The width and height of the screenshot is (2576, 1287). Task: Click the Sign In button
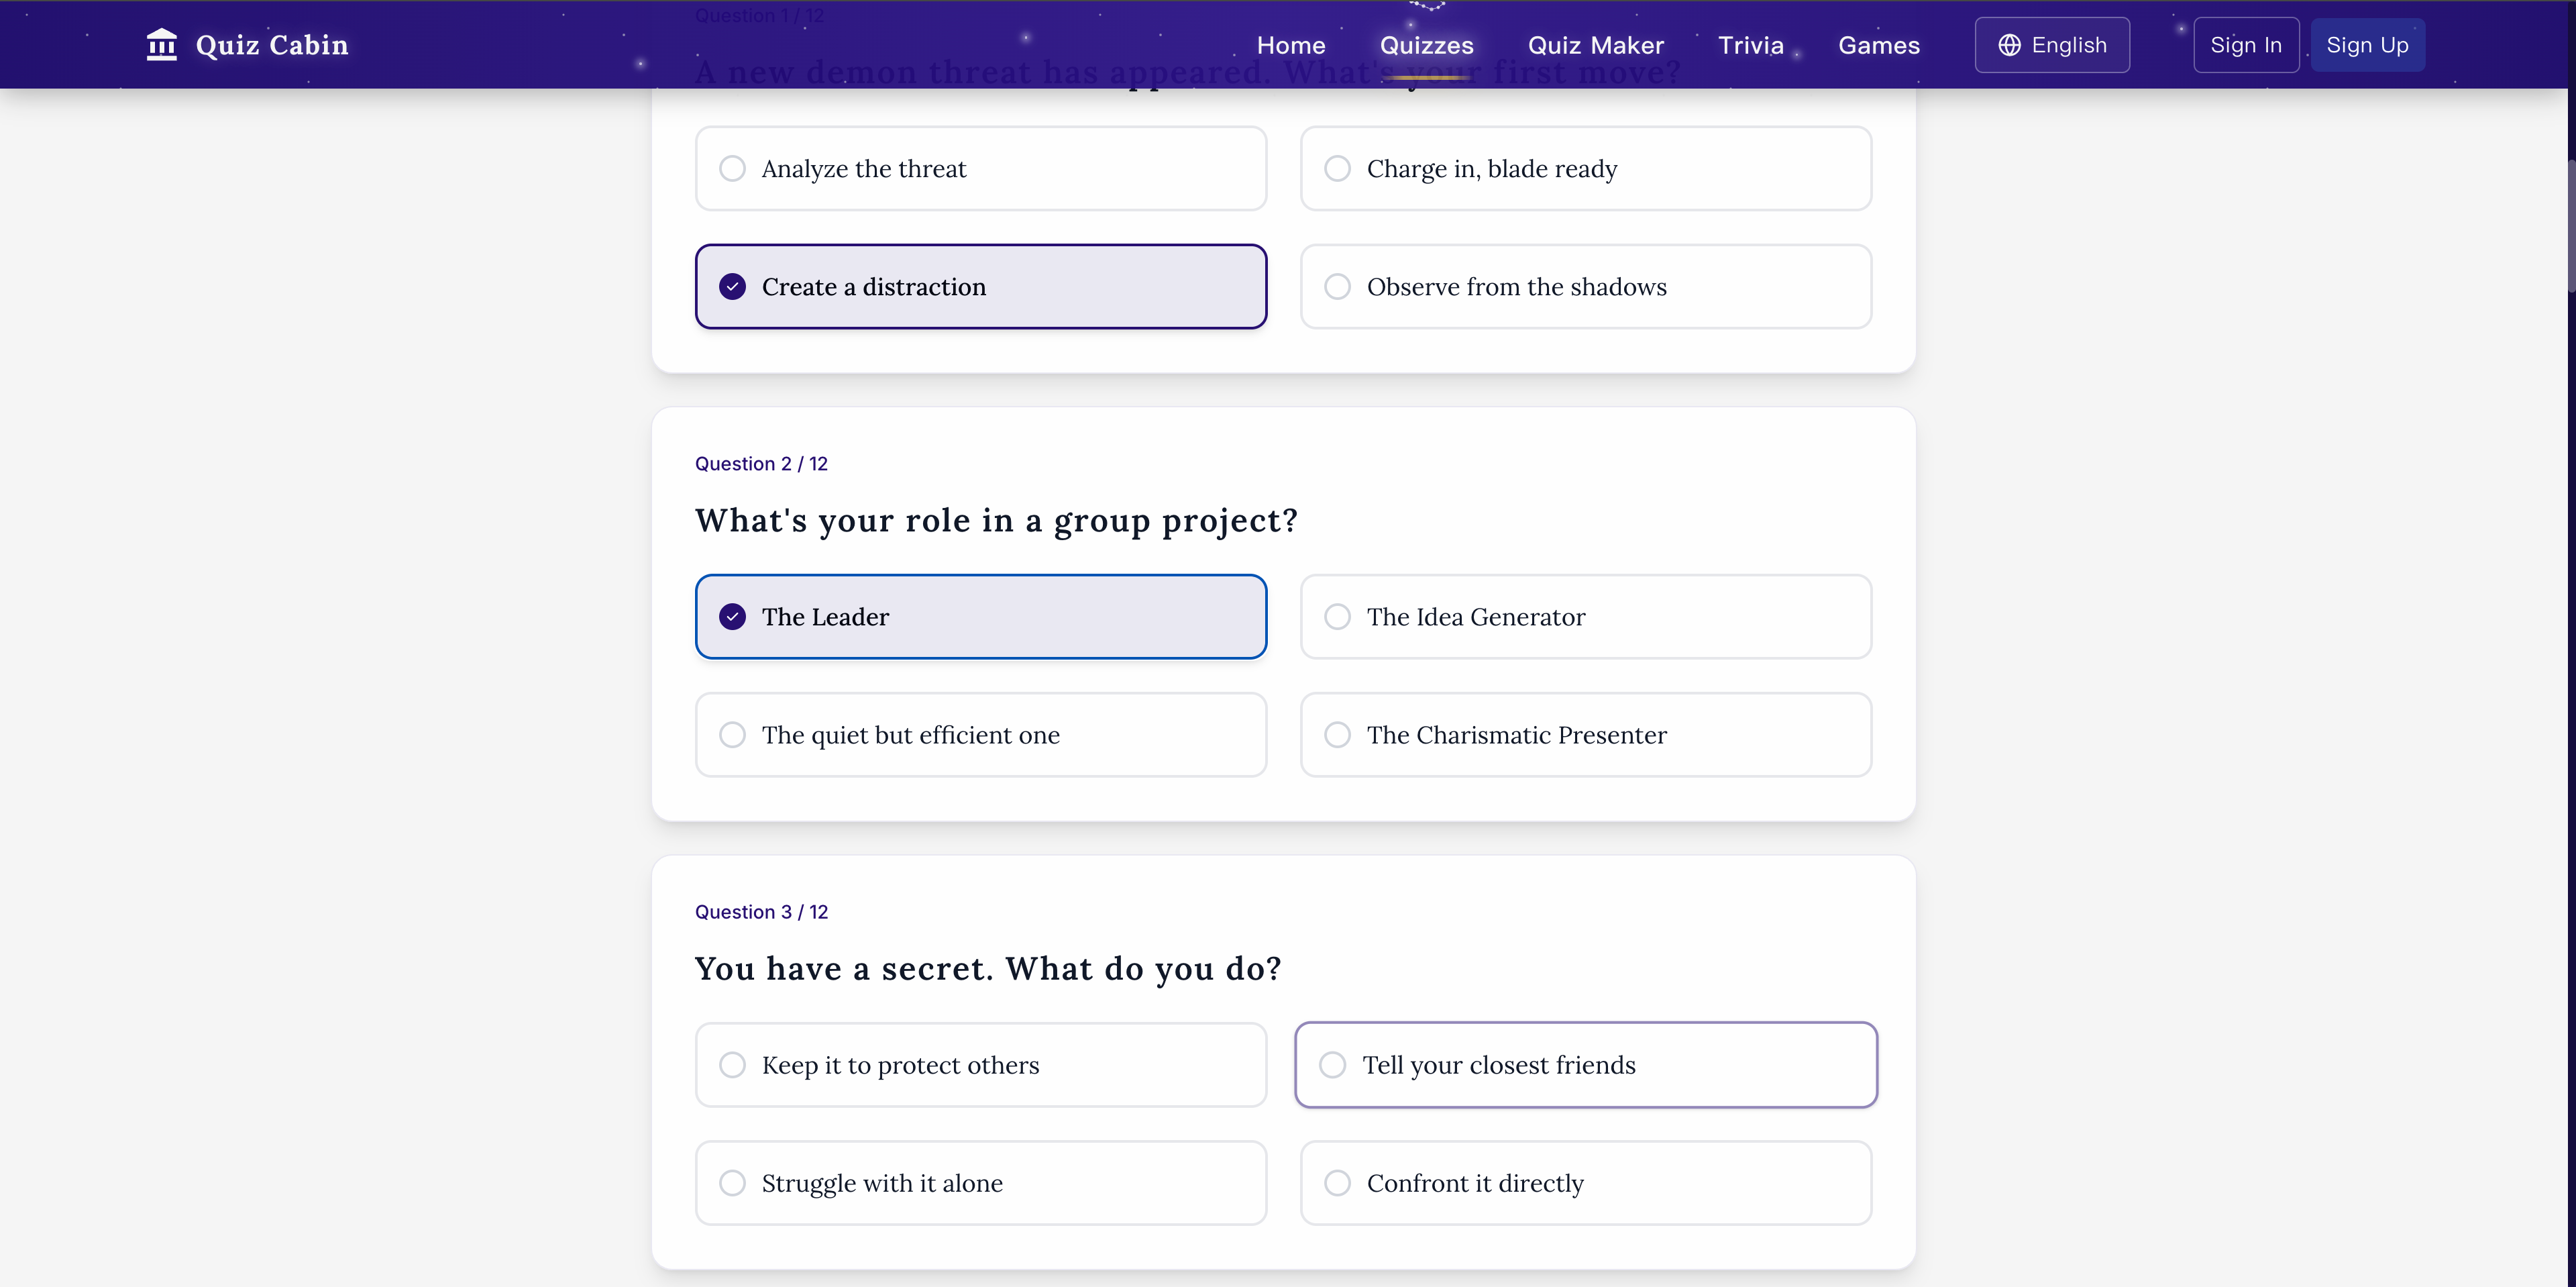point(2246,45)
